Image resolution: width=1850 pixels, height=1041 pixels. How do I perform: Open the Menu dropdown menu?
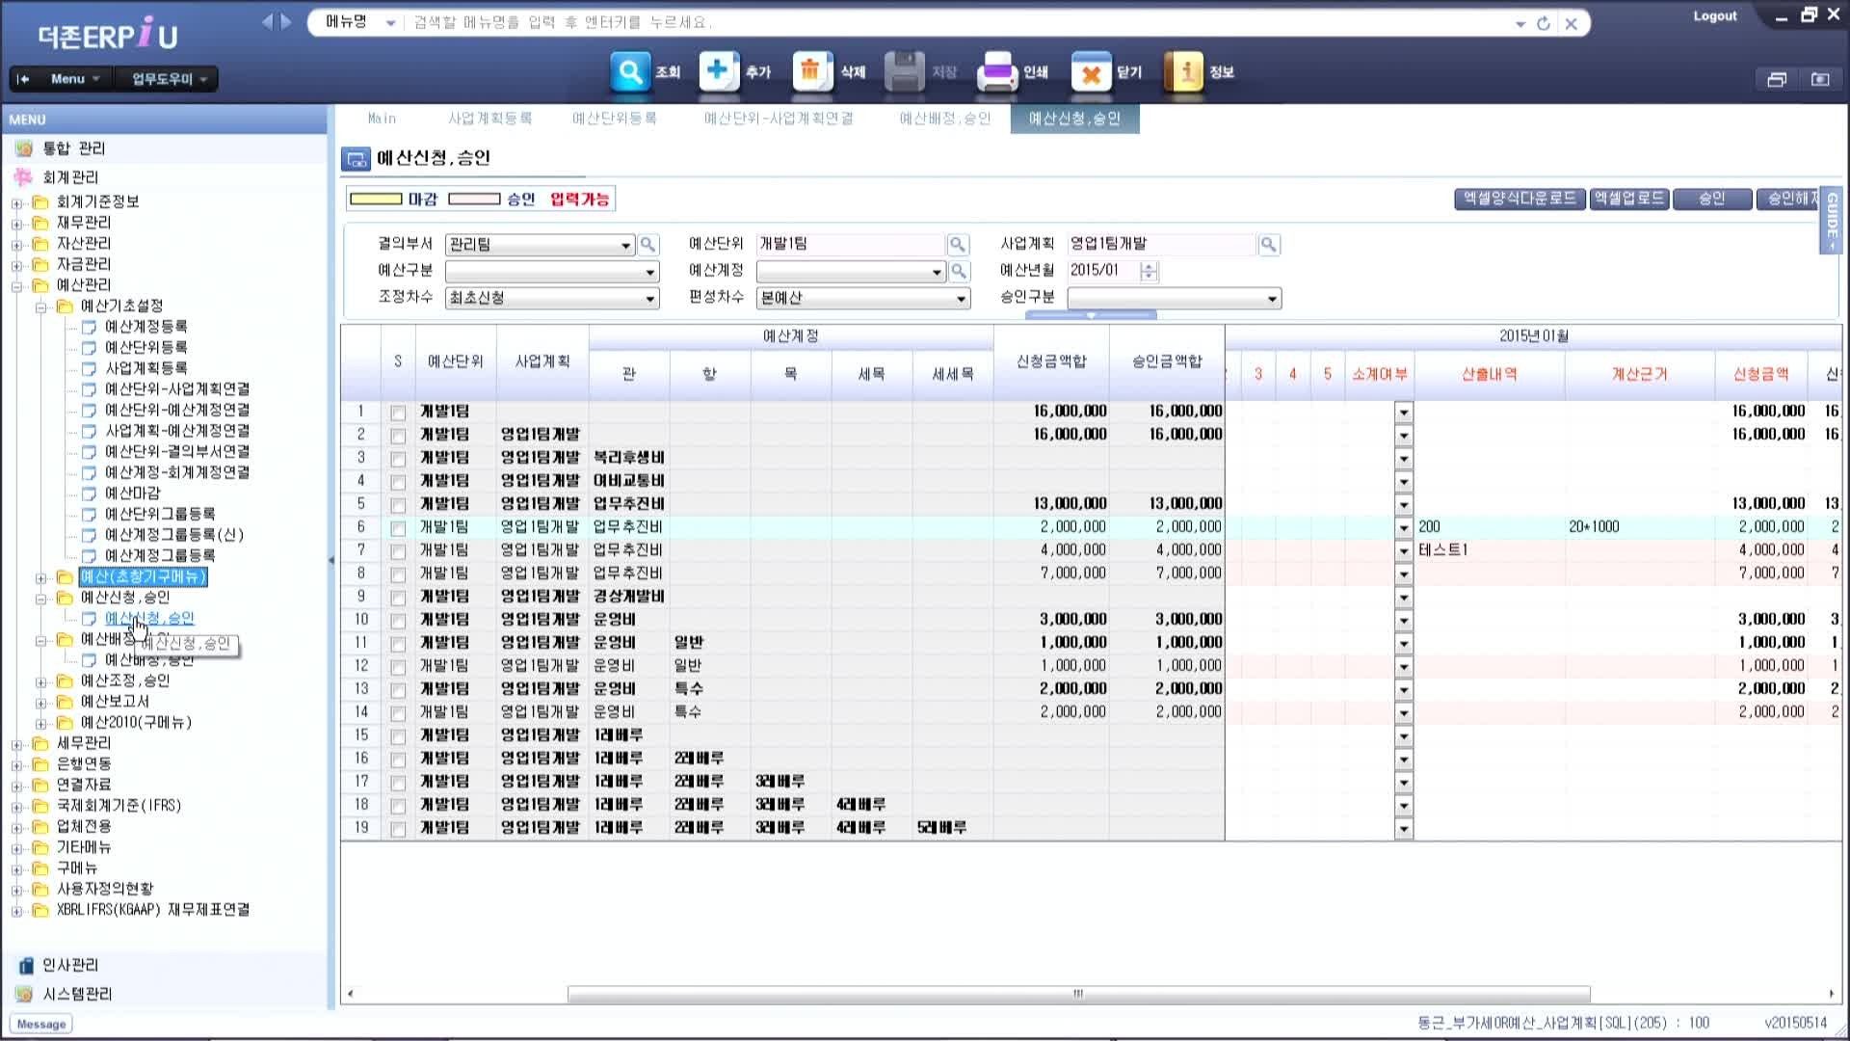click(75, 79)
